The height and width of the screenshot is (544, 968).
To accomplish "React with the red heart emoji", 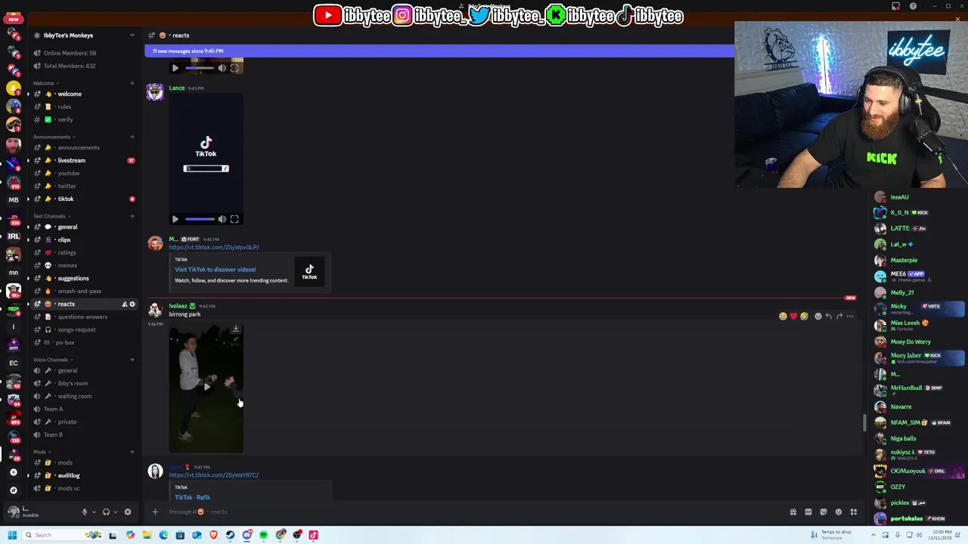I will [793, 317].
